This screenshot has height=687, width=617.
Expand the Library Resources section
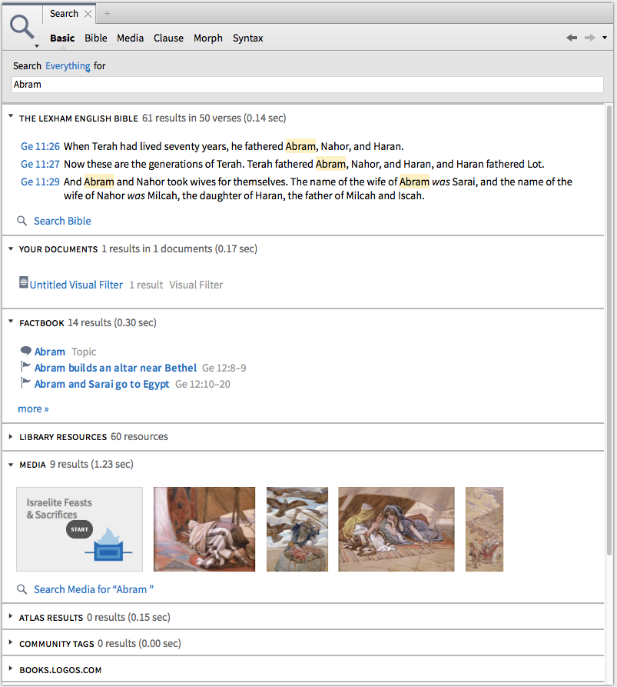pyautogui.click(x=11, y=437)
